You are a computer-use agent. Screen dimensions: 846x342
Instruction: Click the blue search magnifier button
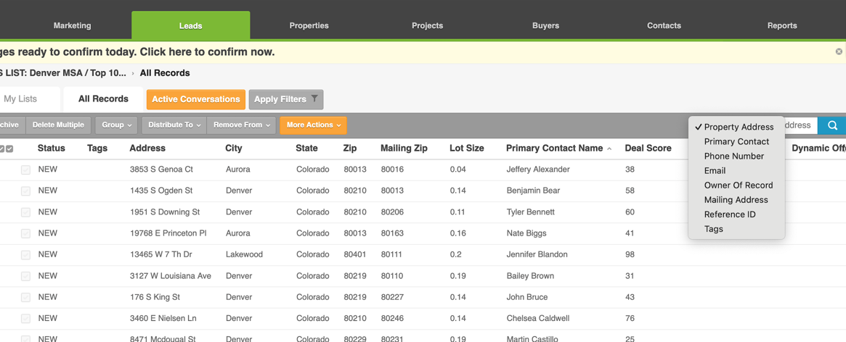tap(832, 125)
